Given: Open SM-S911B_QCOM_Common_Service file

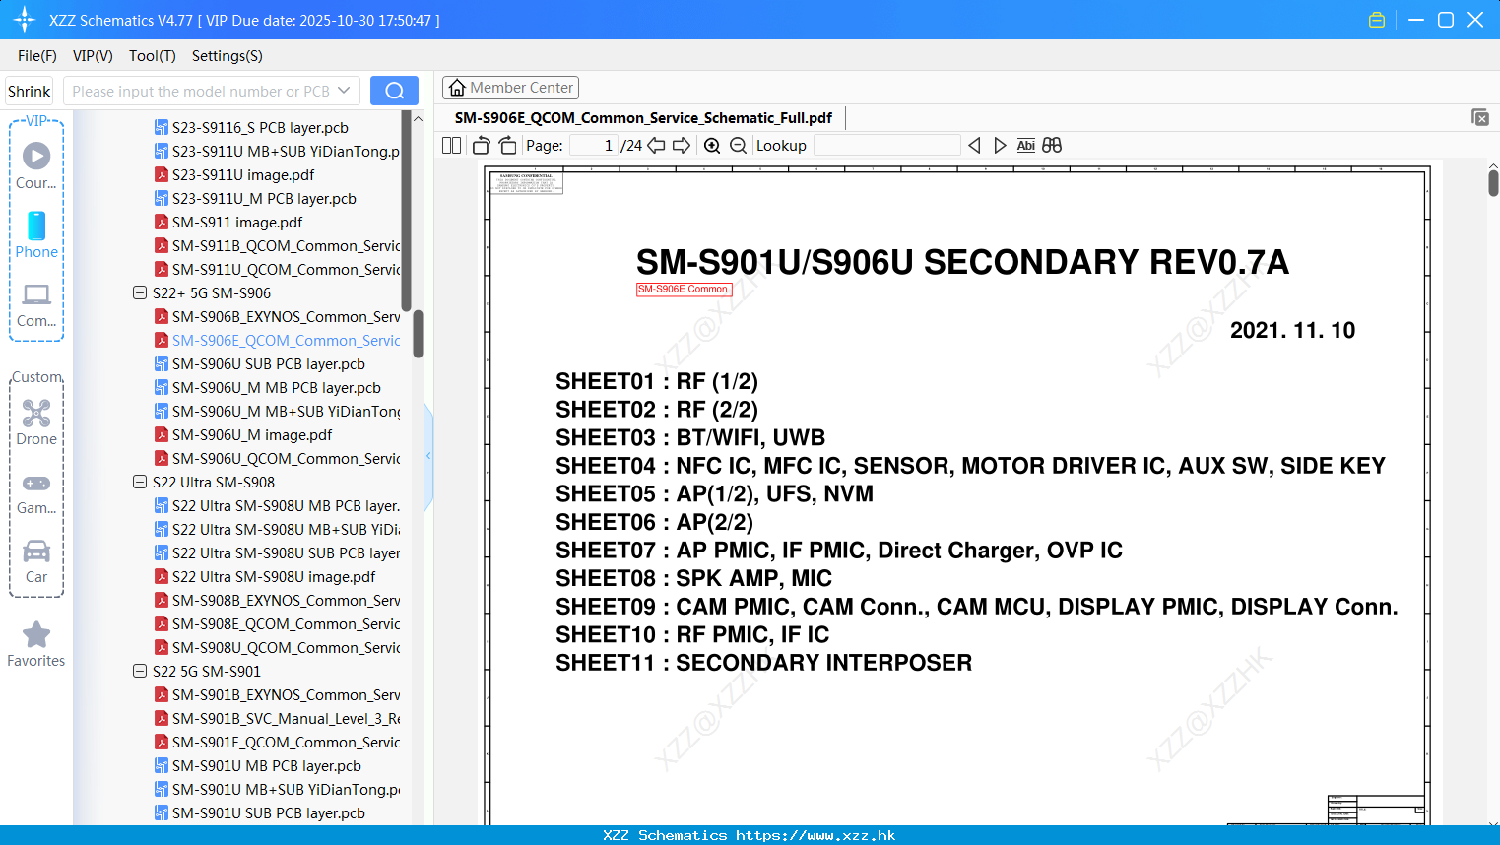Looking at the screenshot, I should point(277,245).
